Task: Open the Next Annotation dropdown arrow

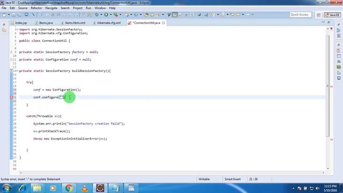Action: tap(218, 14)
